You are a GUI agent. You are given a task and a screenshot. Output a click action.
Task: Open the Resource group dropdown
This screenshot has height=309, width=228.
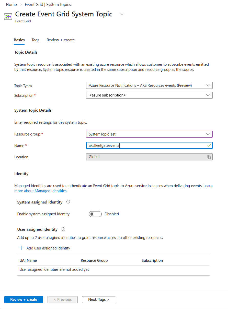pos(149,134)
